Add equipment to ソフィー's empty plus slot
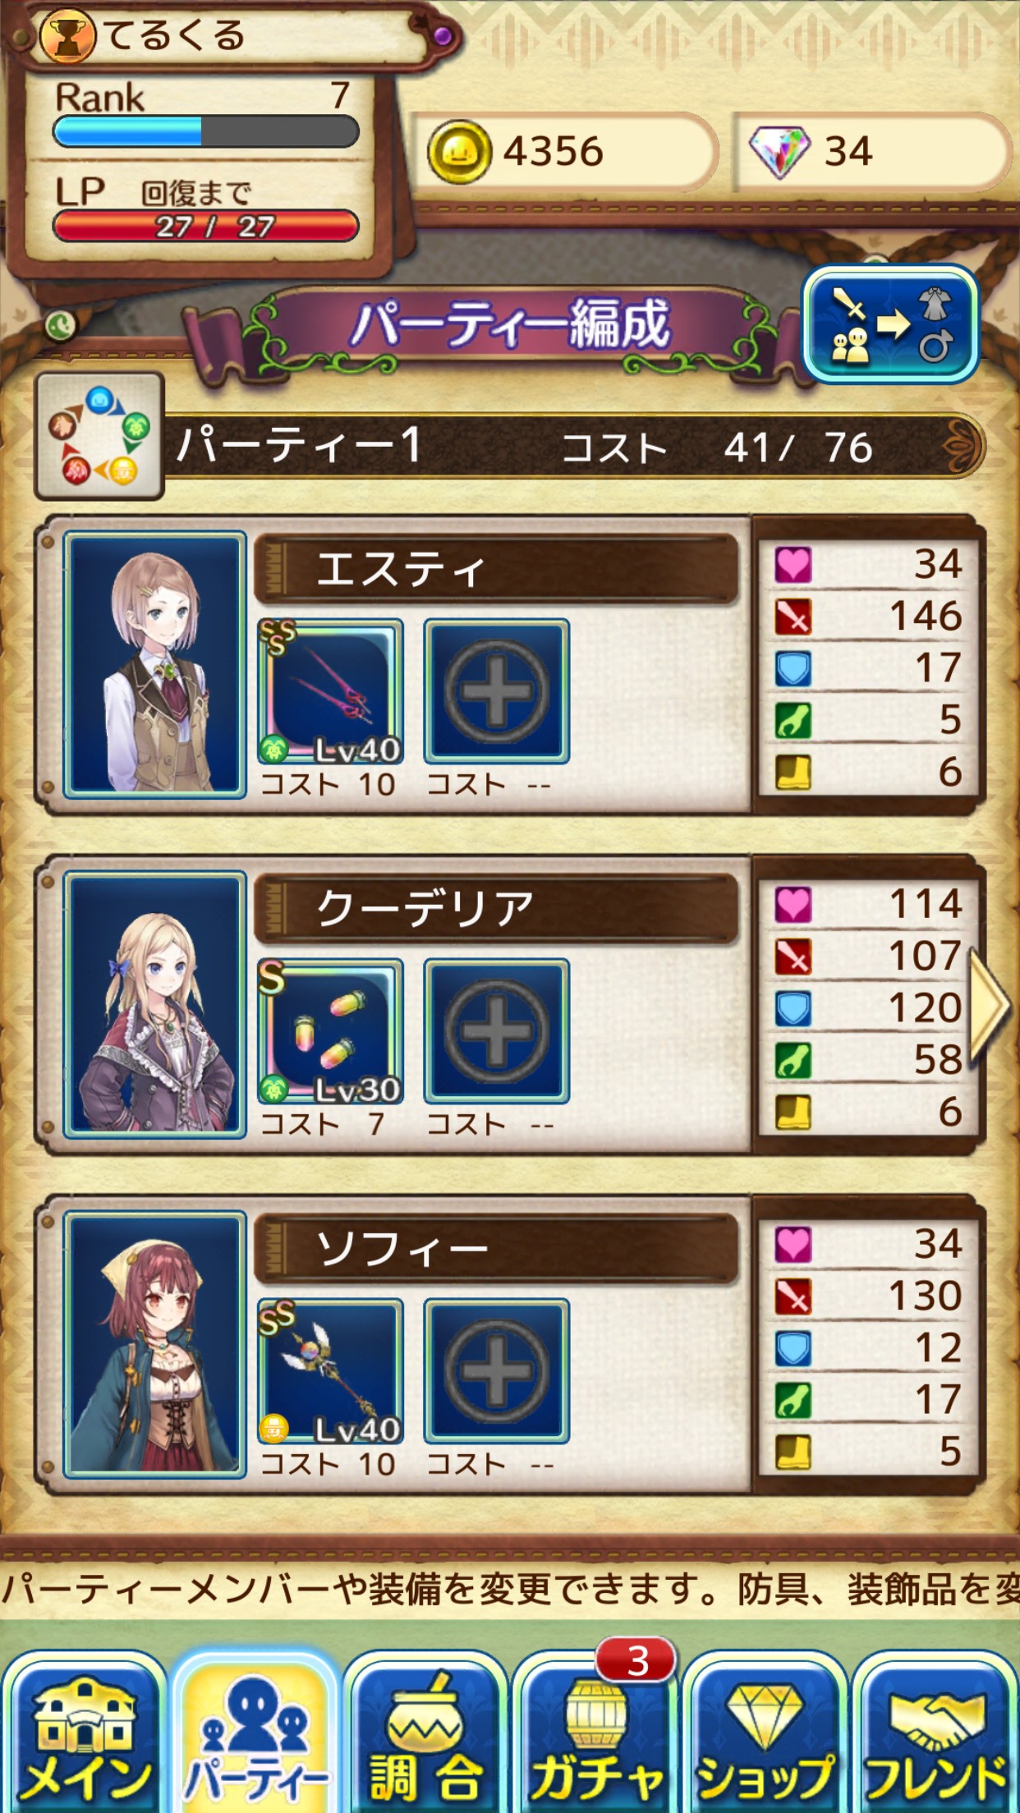The height and width of the screenshot is (1813, 1020). click(497, 1371)
